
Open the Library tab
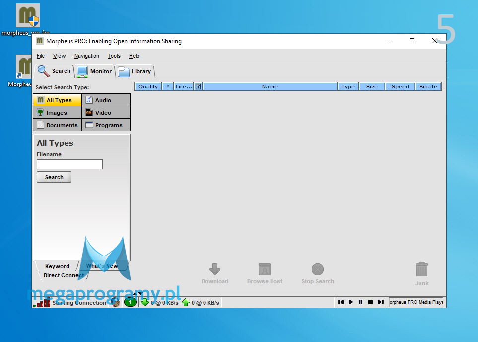click(x=135, y=71)
